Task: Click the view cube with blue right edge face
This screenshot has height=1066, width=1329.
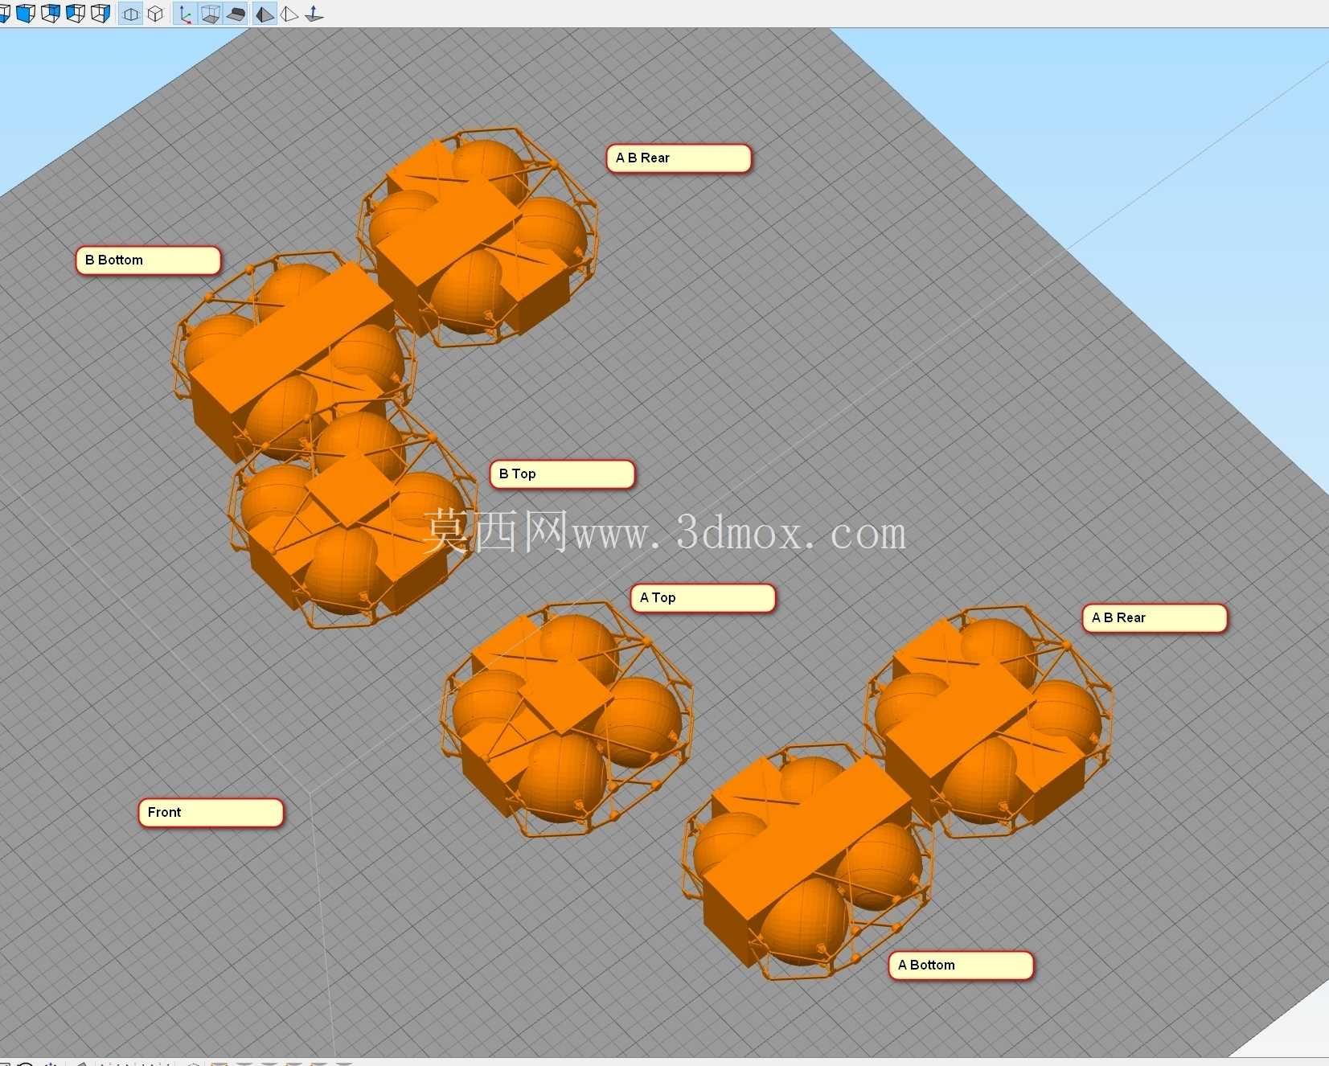Action: coord(100,14)
